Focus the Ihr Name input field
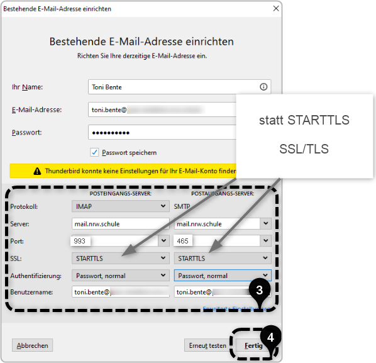Viewport: 376px width, 363px height. coord(179,87)
